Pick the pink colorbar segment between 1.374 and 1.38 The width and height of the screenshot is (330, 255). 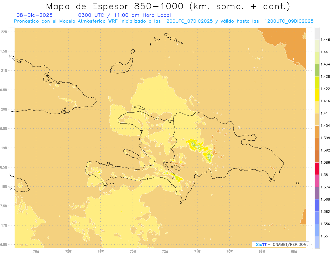pos(317,181)
